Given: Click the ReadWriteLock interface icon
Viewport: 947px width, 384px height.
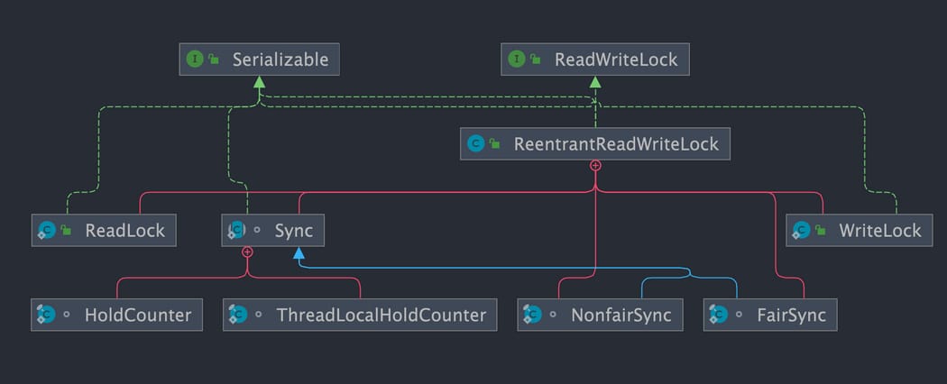Looking at the screenshot, I should point(517,59).
